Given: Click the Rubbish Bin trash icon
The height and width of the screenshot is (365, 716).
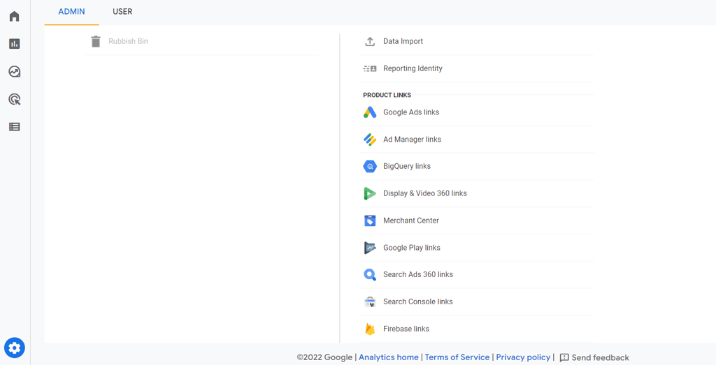Looking at the screenshot, I should [x=95, y=41].
